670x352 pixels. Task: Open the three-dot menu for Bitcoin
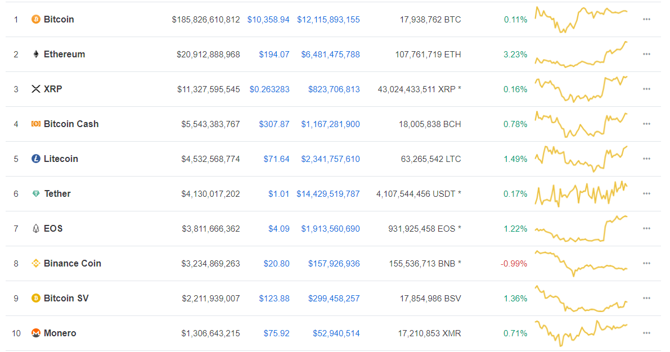[646, 19]
